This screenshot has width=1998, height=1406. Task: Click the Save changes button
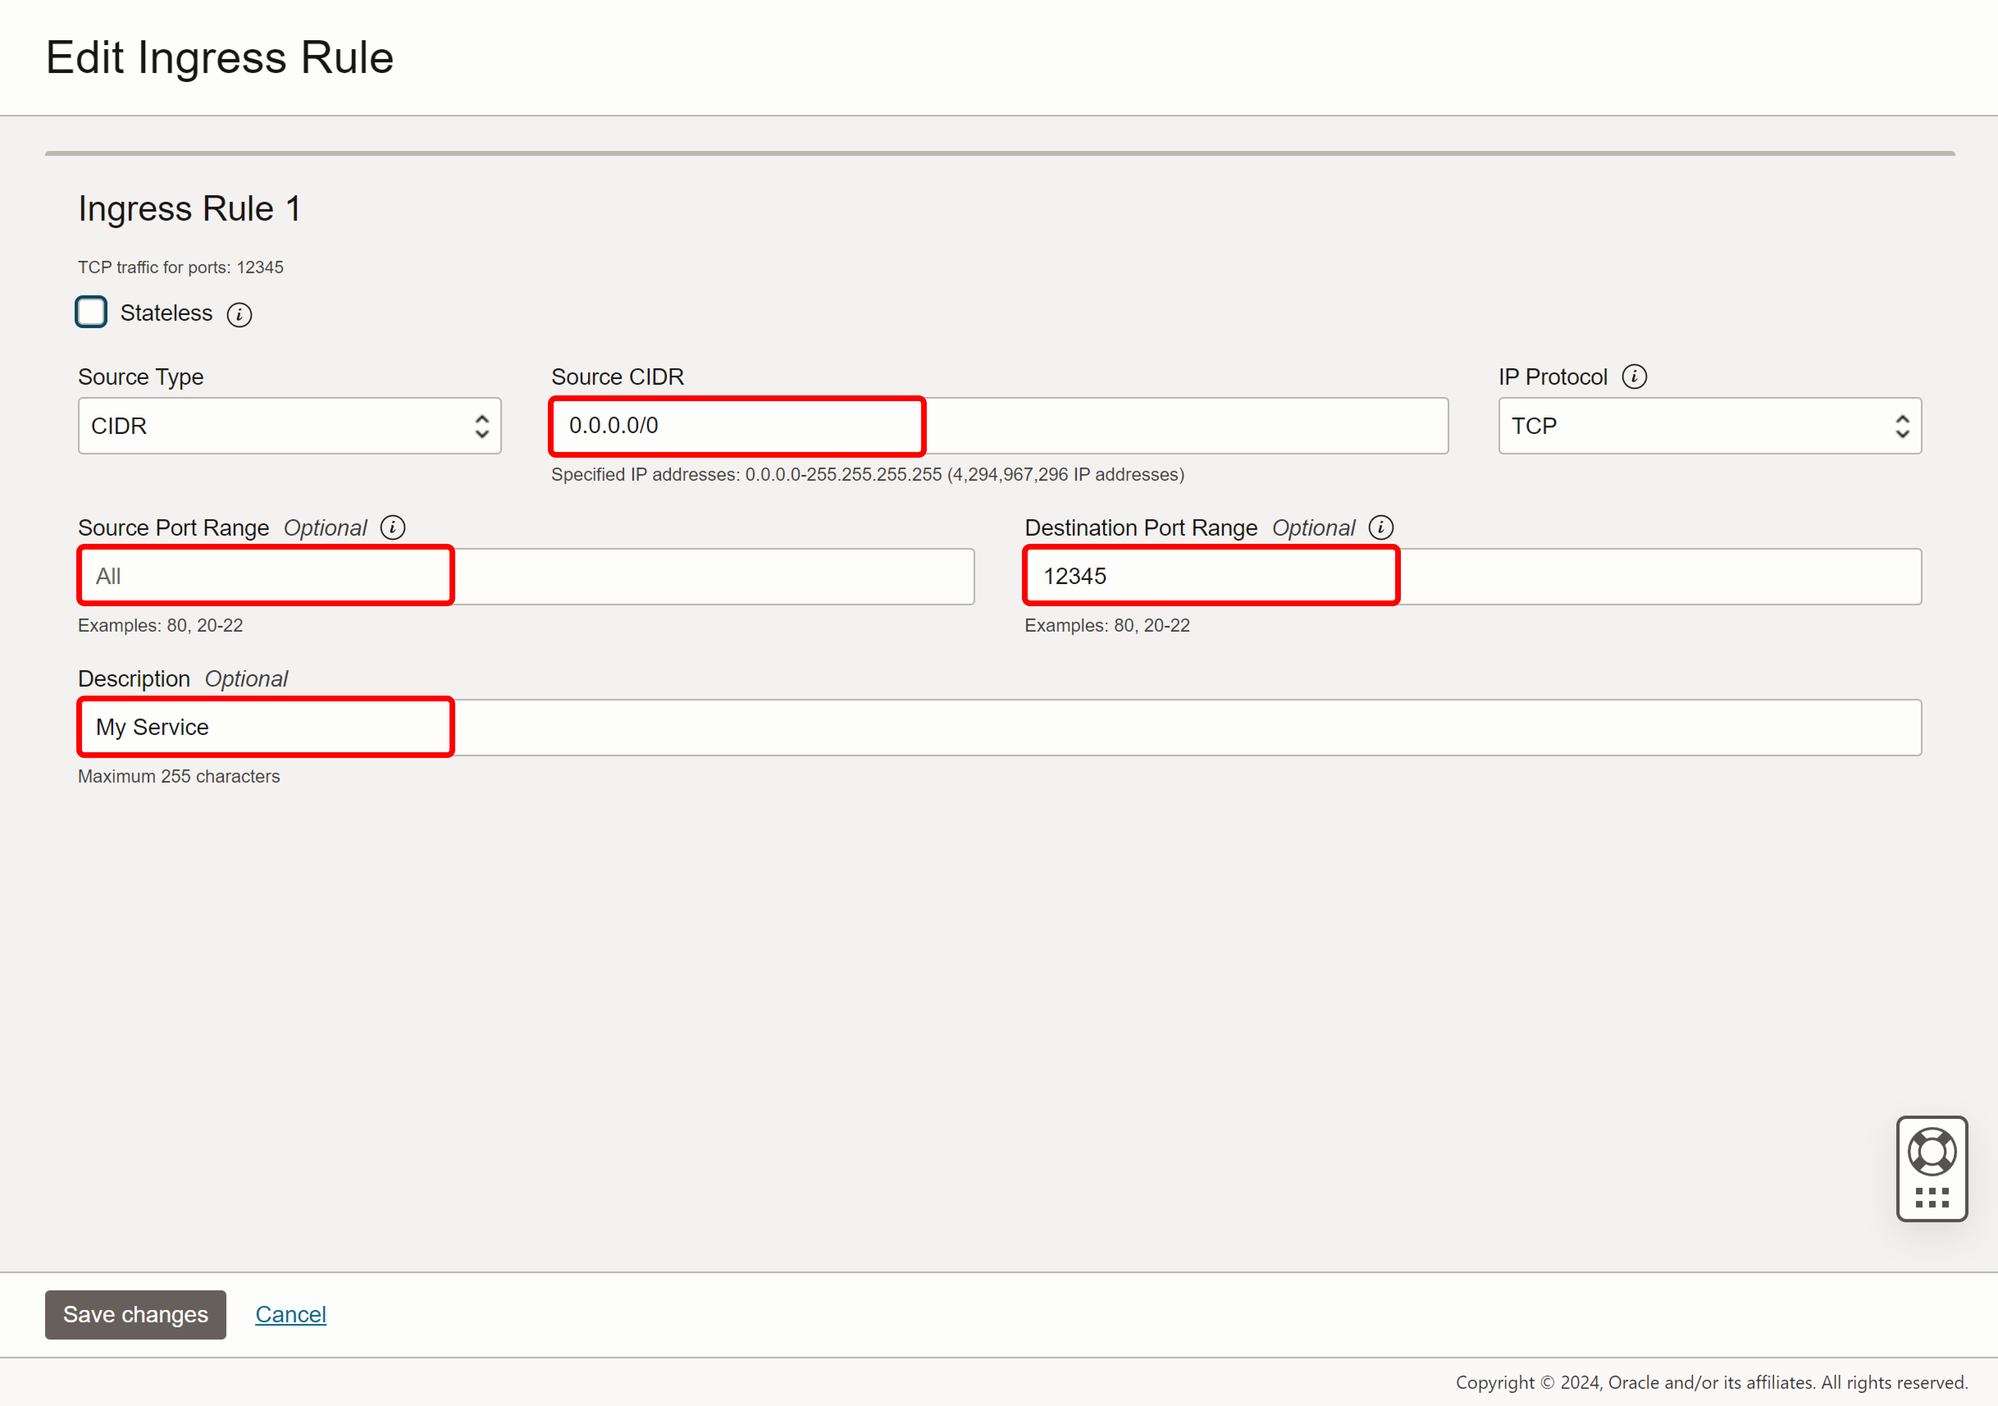click(136, 1315)
